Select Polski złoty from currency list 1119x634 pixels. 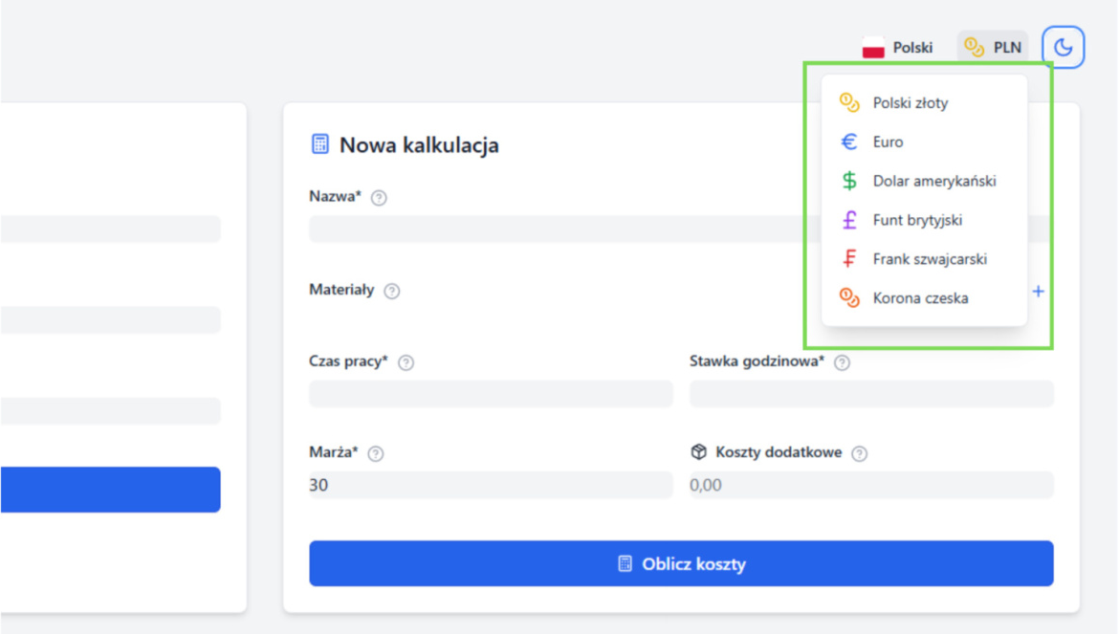[910, 102]
